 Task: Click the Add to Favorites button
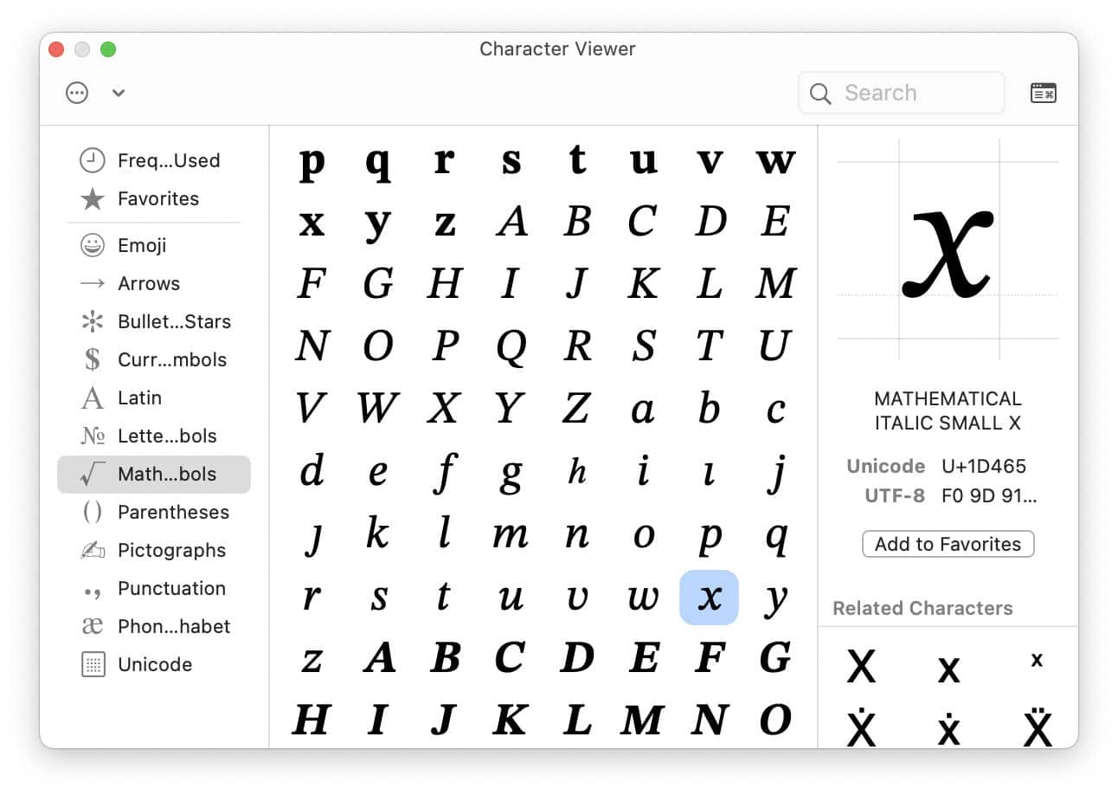tap(948, 544)
